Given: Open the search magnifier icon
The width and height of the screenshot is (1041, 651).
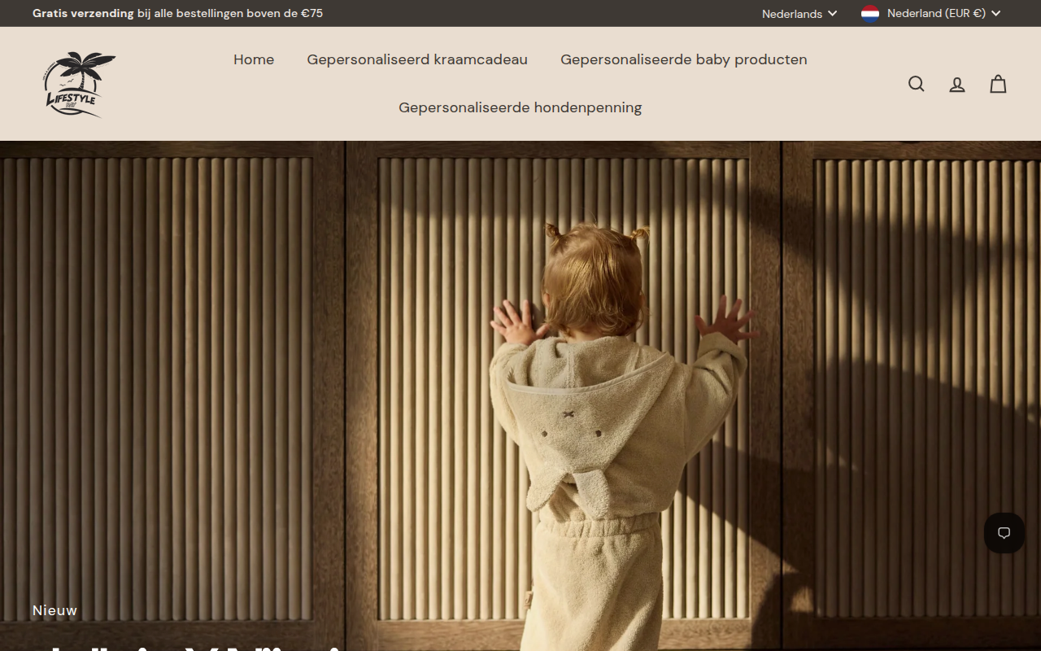Looking at the screenshot, I should tap(917, 84).
